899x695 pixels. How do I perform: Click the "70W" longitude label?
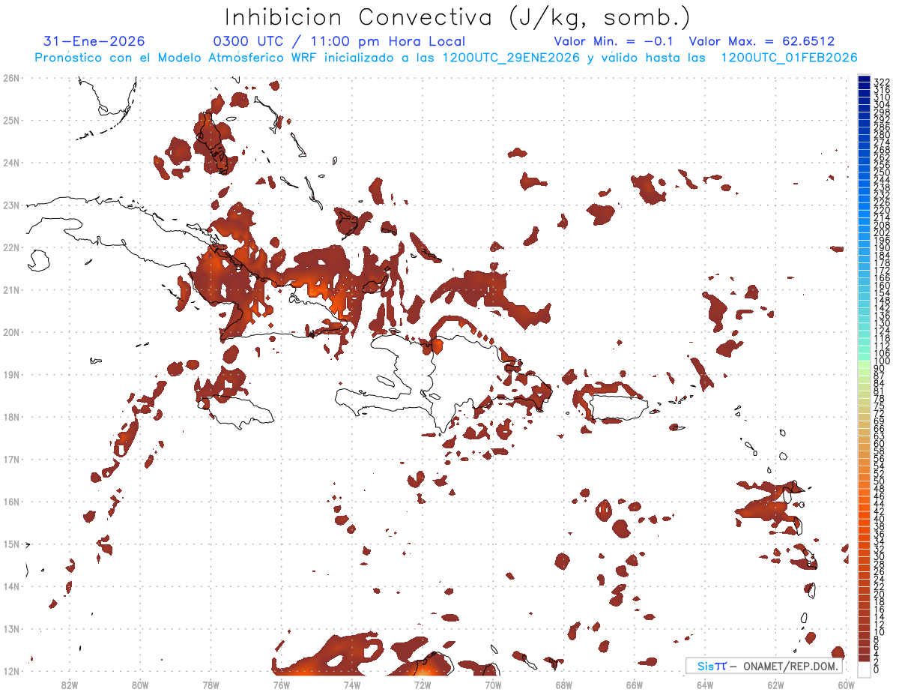click(x=493, y=685)
